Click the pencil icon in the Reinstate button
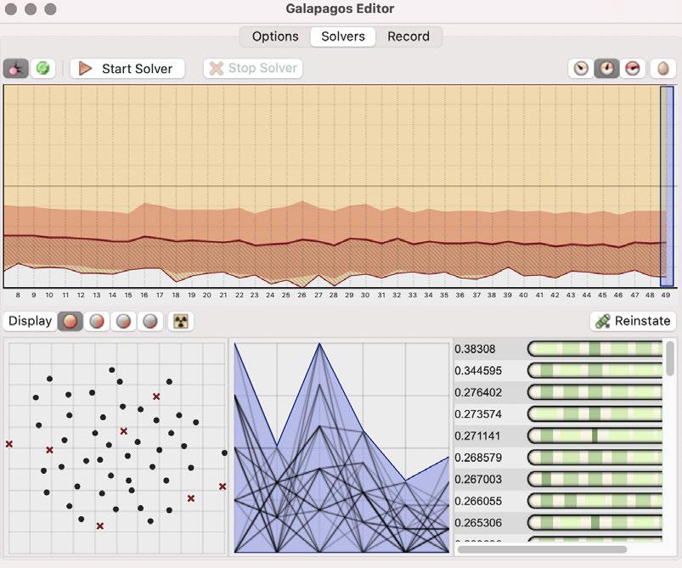This screenshot has width=682, height=568. pos(603,322)
